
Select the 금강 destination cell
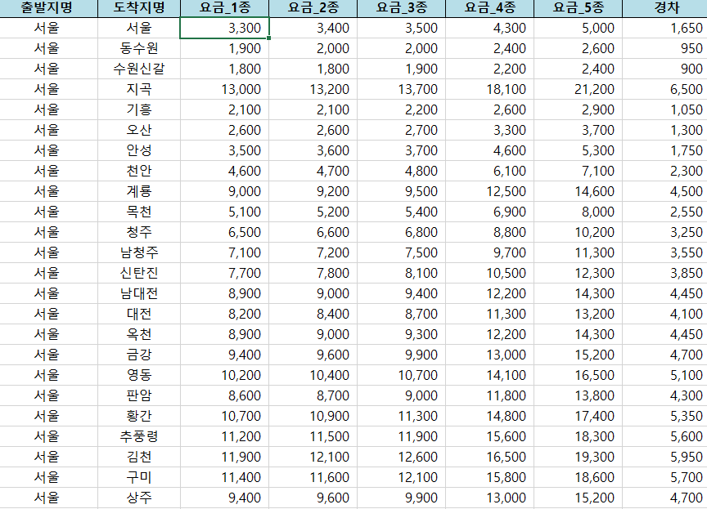coord(139,355)
